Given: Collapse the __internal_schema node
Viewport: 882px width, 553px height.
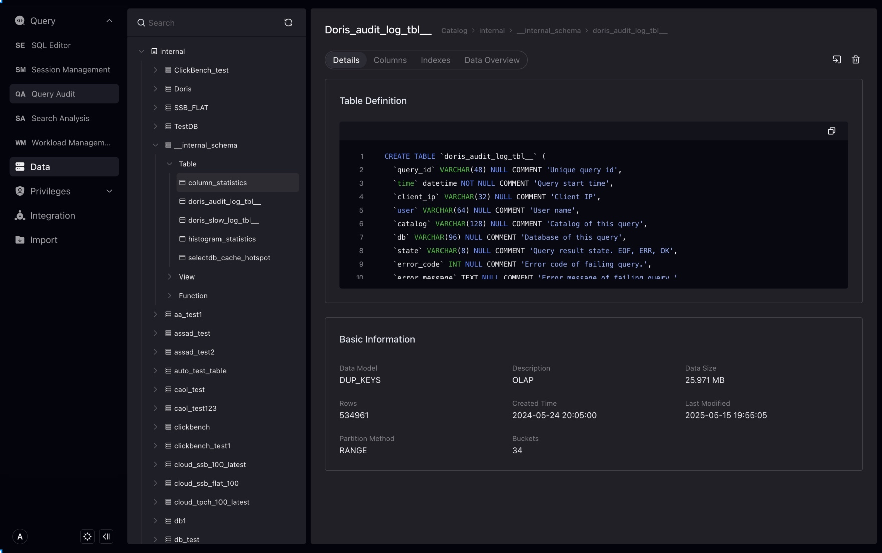Looking at the screenshot, I should click(x=155, y=145).
